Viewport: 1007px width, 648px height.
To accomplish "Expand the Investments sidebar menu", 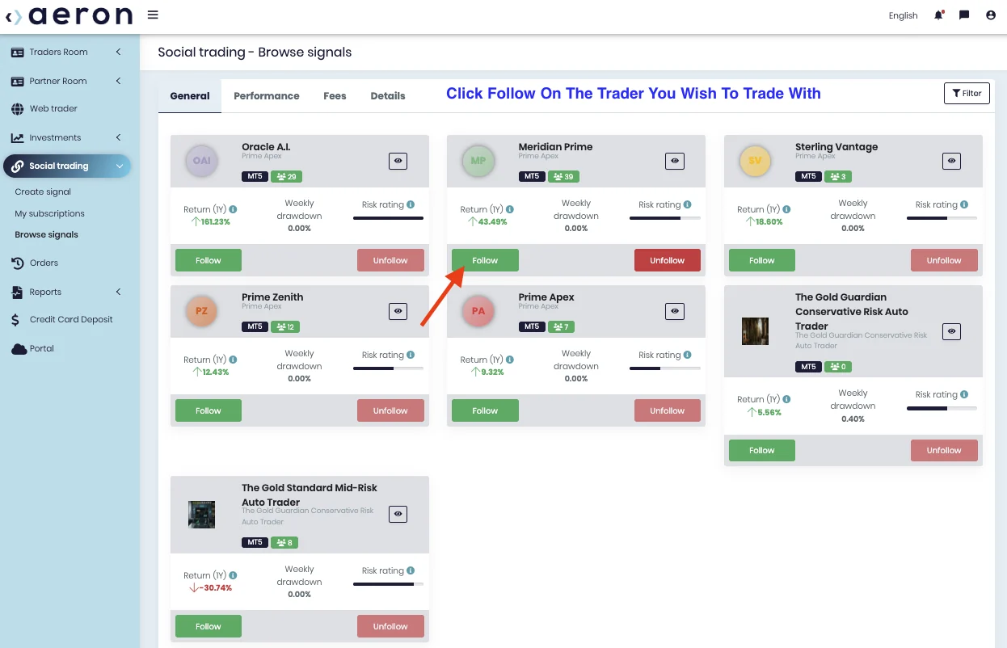I will (71, 137).
